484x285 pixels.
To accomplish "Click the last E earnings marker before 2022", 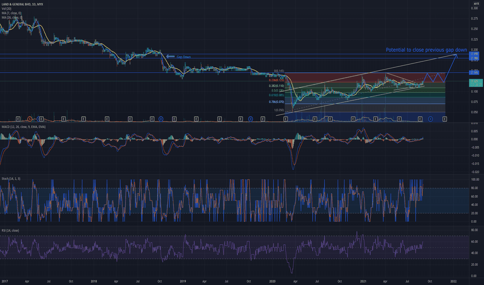I will click(445, 119).
